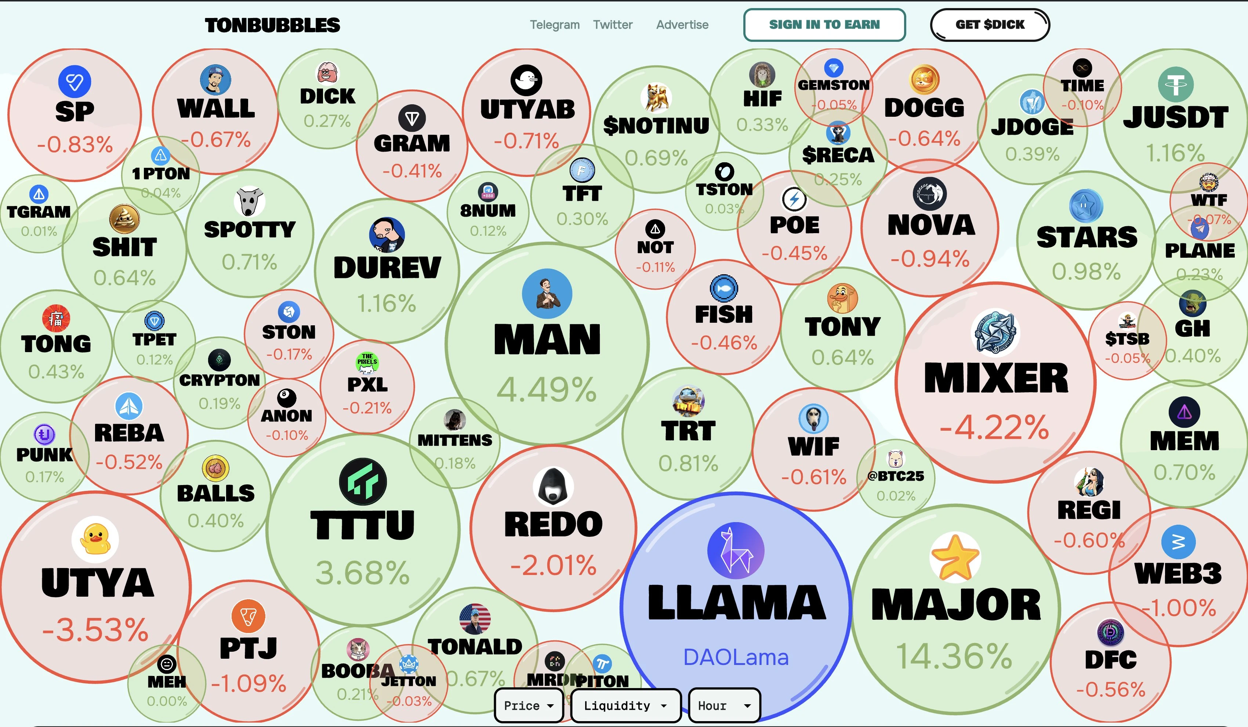Select the Advertise menu item
Screen dimensions: 1248x727
[x=682, y=24]
